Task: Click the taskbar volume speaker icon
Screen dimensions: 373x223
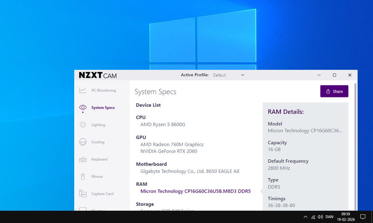Action: pos(320,217)
